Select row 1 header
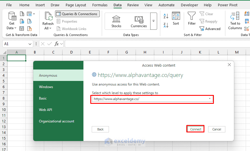This screenshot has width=250, height=151. [x=3, y=58]
